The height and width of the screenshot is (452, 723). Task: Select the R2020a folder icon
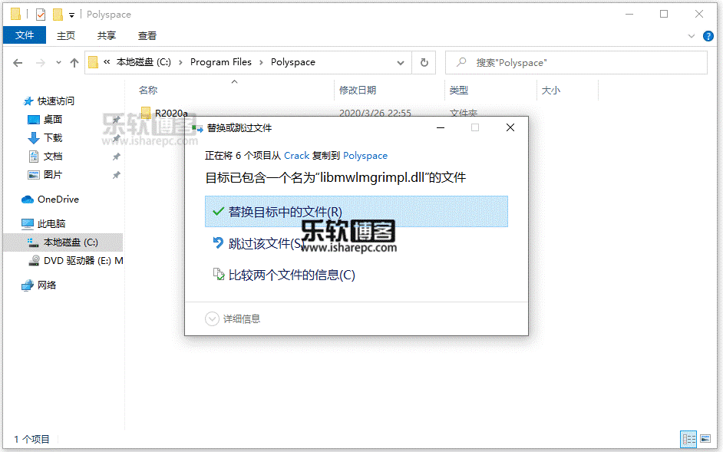pyautogui.click(x=146, y=114)
